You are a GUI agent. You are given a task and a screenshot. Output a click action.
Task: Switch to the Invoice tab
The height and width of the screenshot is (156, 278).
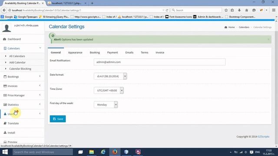160,52
